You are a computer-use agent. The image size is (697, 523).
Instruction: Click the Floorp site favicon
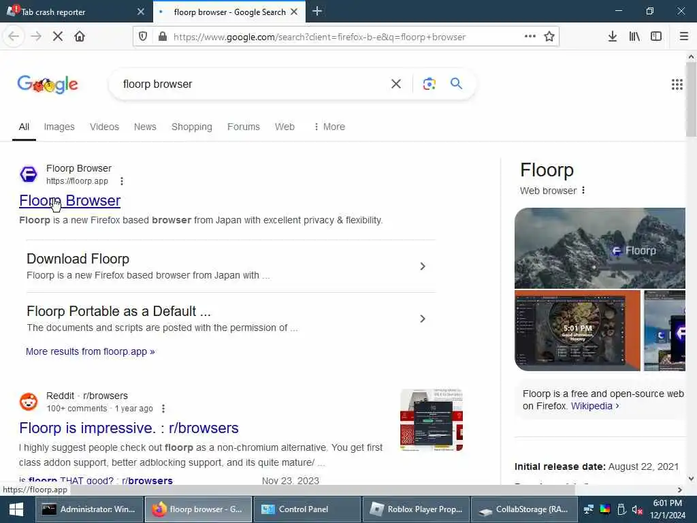tap(29, 174)
